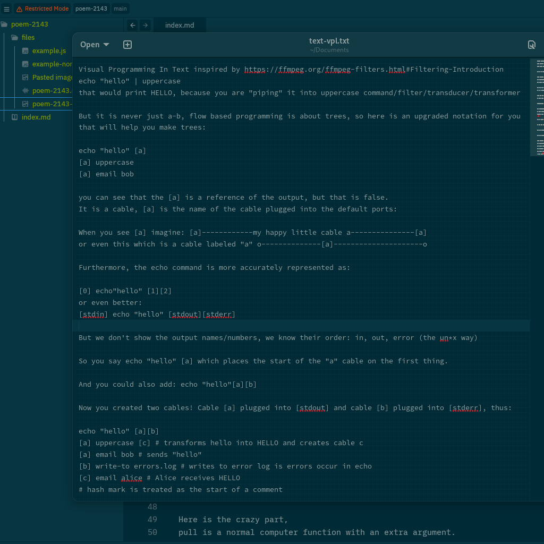Click the Restricted Mode warning badge
This screenshot has width=544, height=544.
click(x=42, y=8)
